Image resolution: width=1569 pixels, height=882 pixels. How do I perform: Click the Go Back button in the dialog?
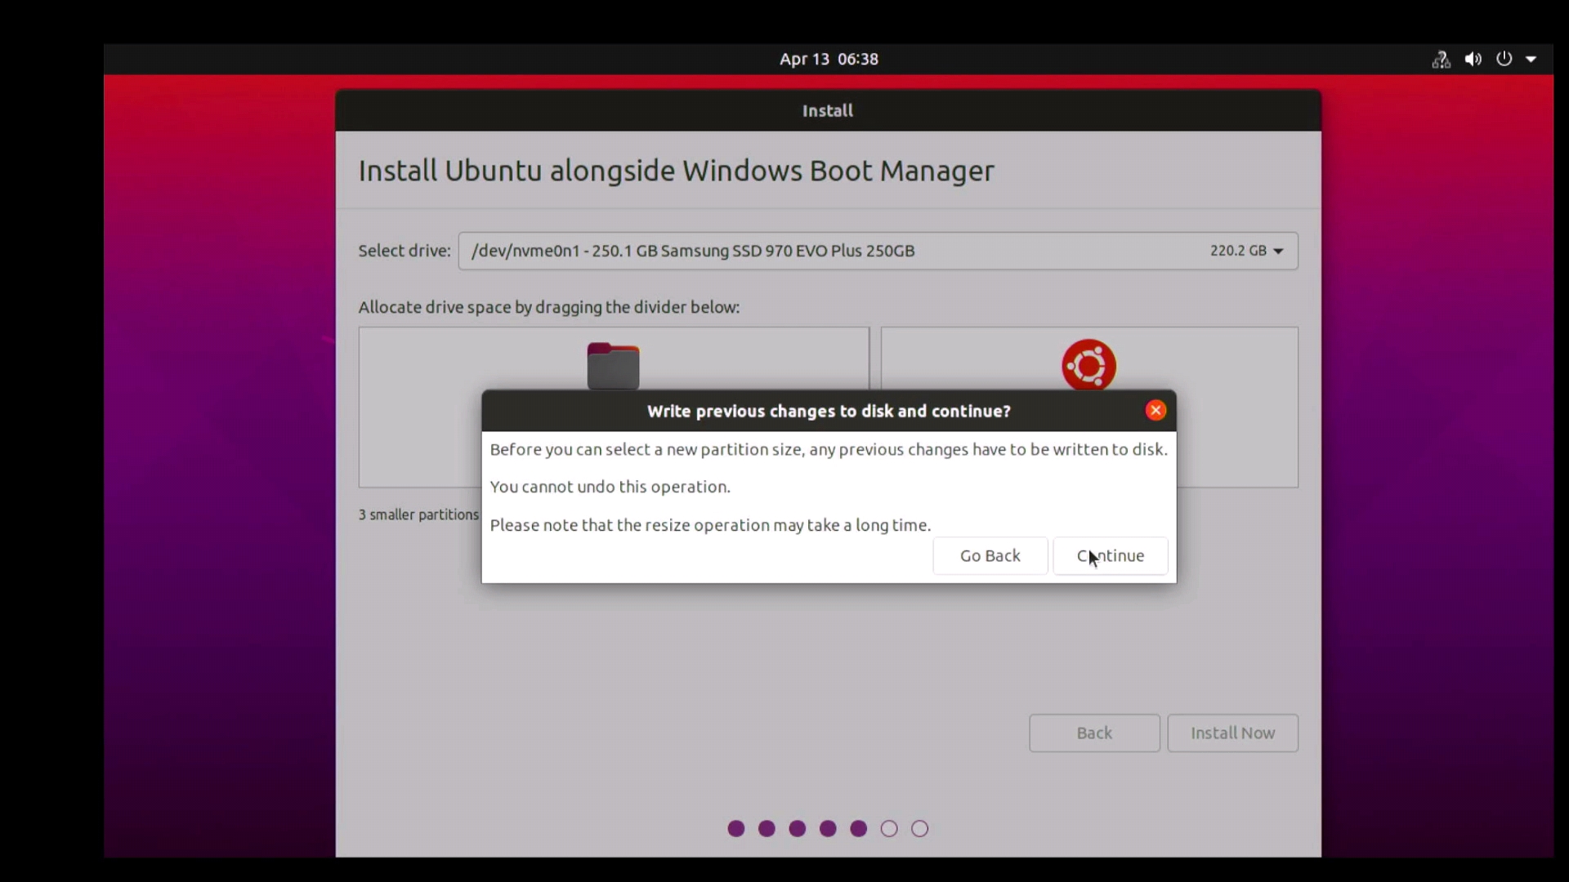(990, 556)
